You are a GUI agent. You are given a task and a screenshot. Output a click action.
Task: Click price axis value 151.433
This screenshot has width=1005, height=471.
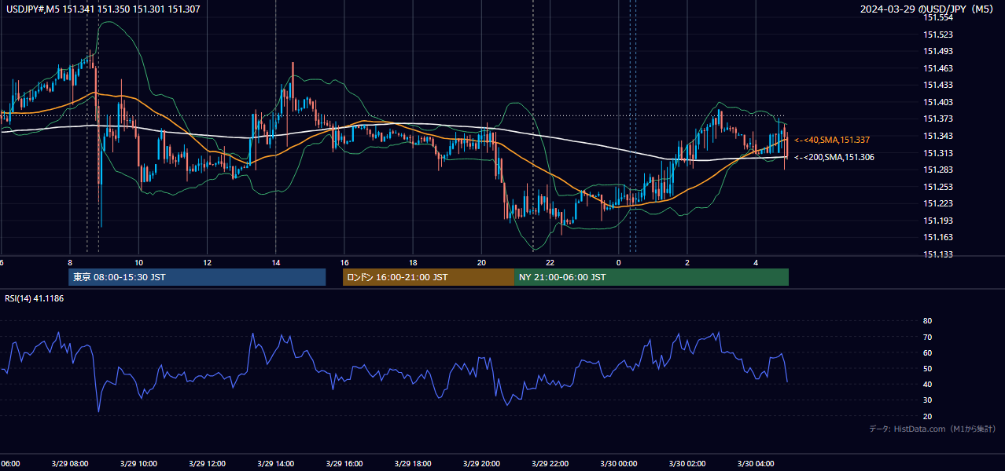click(937, 85)
